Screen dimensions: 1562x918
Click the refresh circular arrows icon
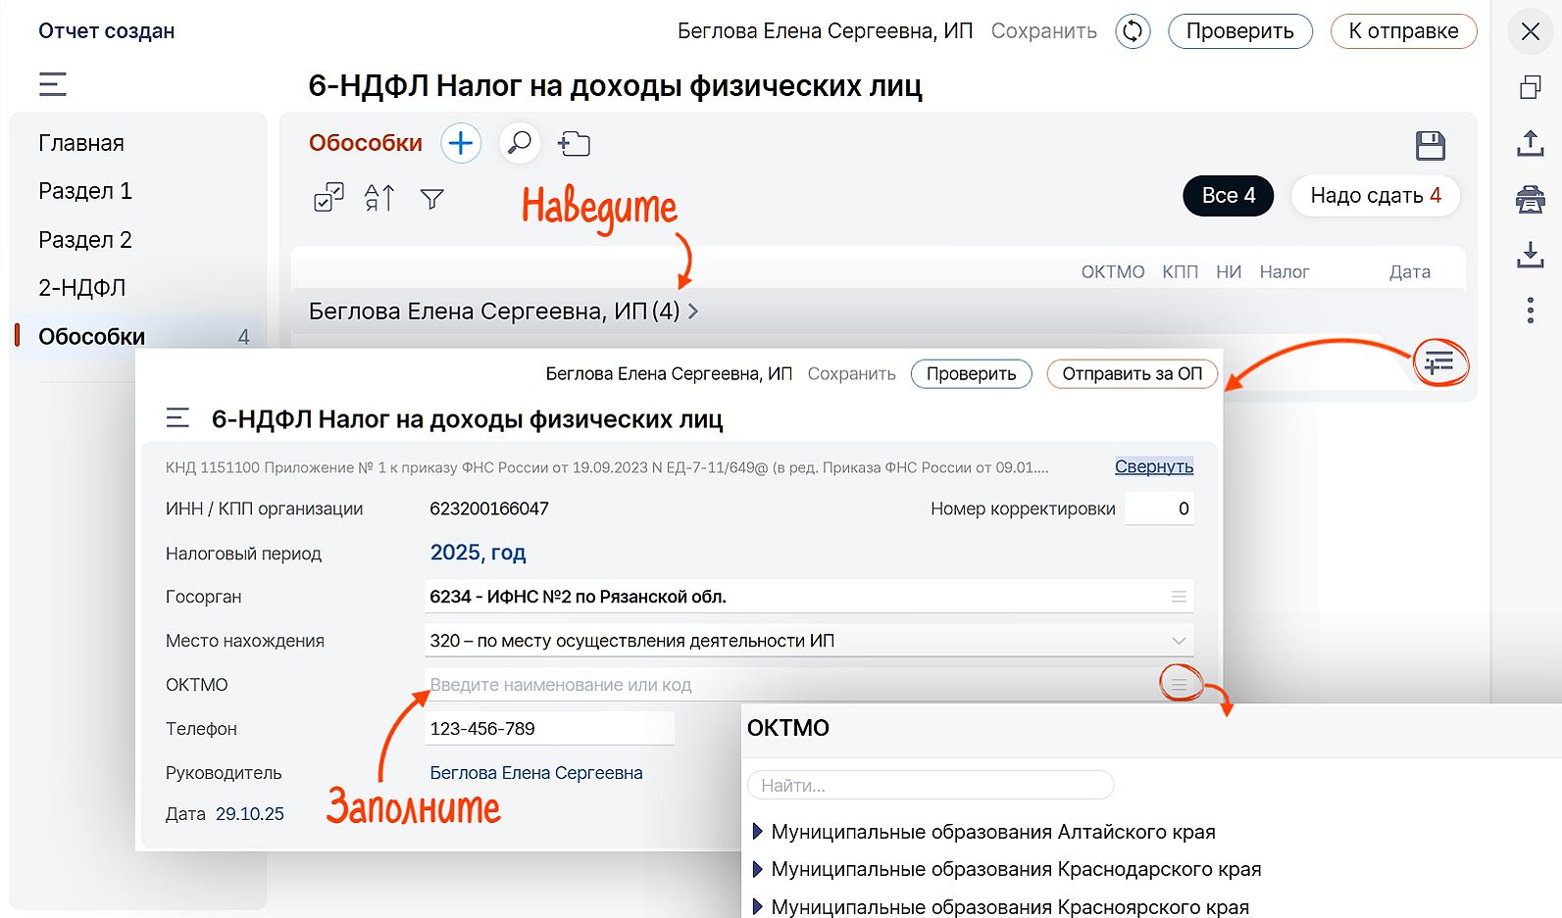(1133, 31)
